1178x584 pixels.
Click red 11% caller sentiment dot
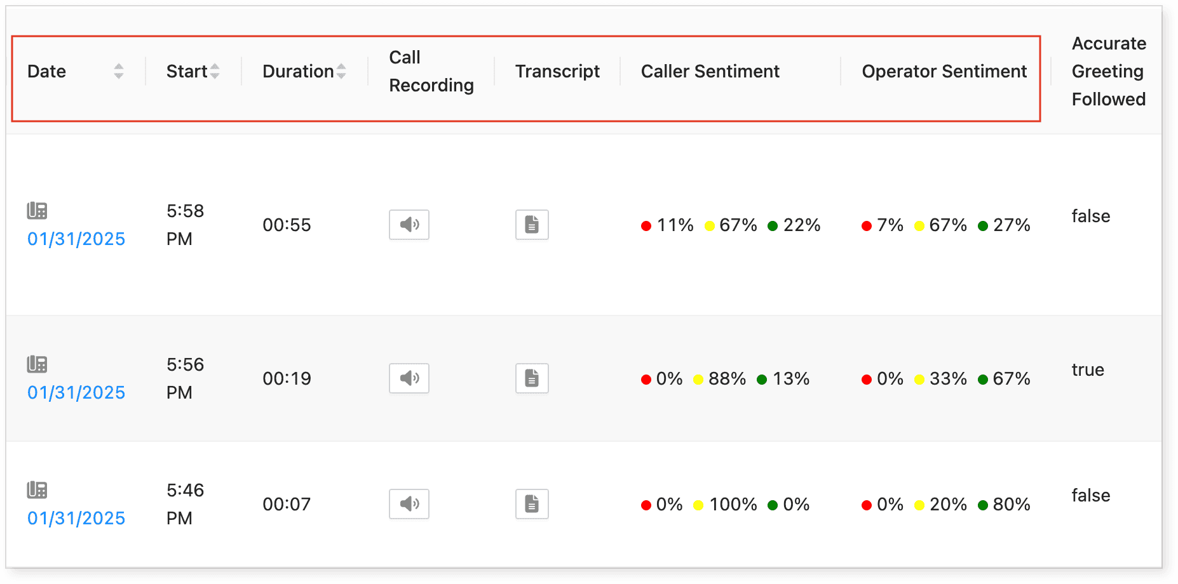[646, 226]
